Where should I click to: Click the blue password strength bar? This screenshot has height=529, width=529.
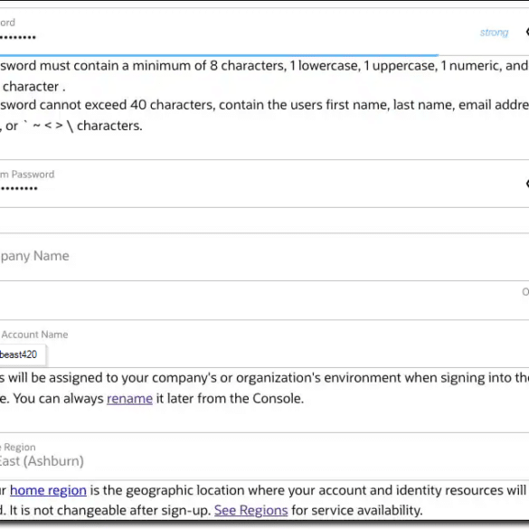[x=220, y=55]
